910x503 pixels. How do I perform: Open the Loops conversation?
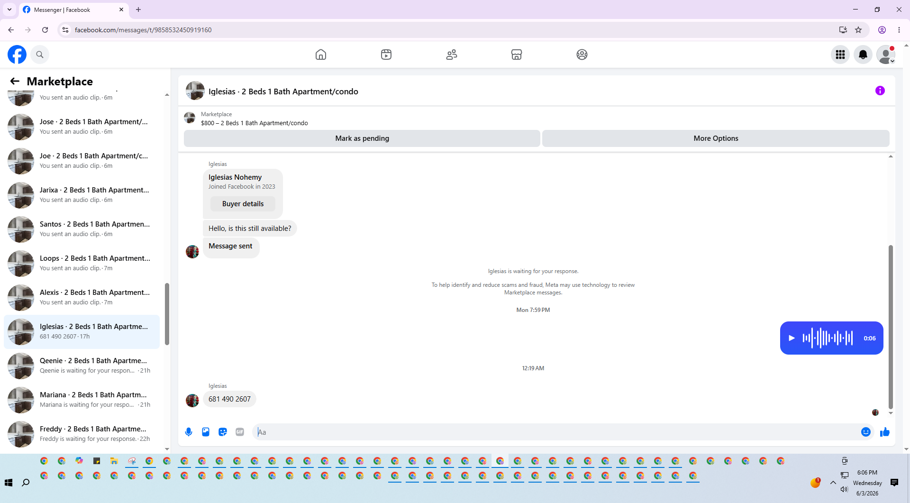(x=82, y=263)
